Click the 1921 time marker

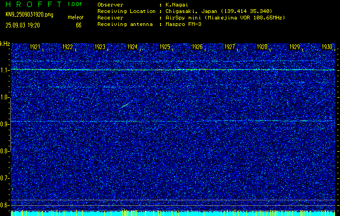[35, 47]
